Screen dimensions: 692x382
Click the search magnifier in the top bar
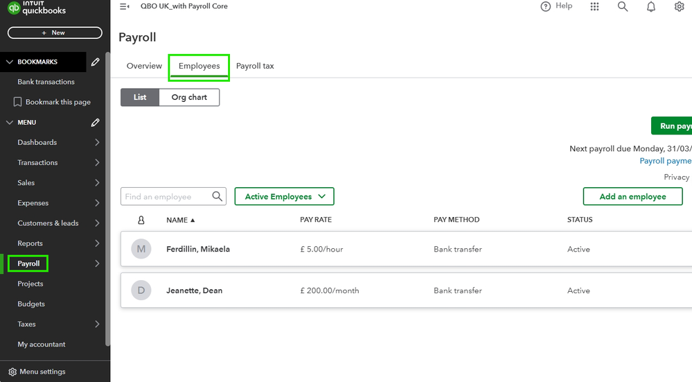pyautogui.click(x=623, y=6)
